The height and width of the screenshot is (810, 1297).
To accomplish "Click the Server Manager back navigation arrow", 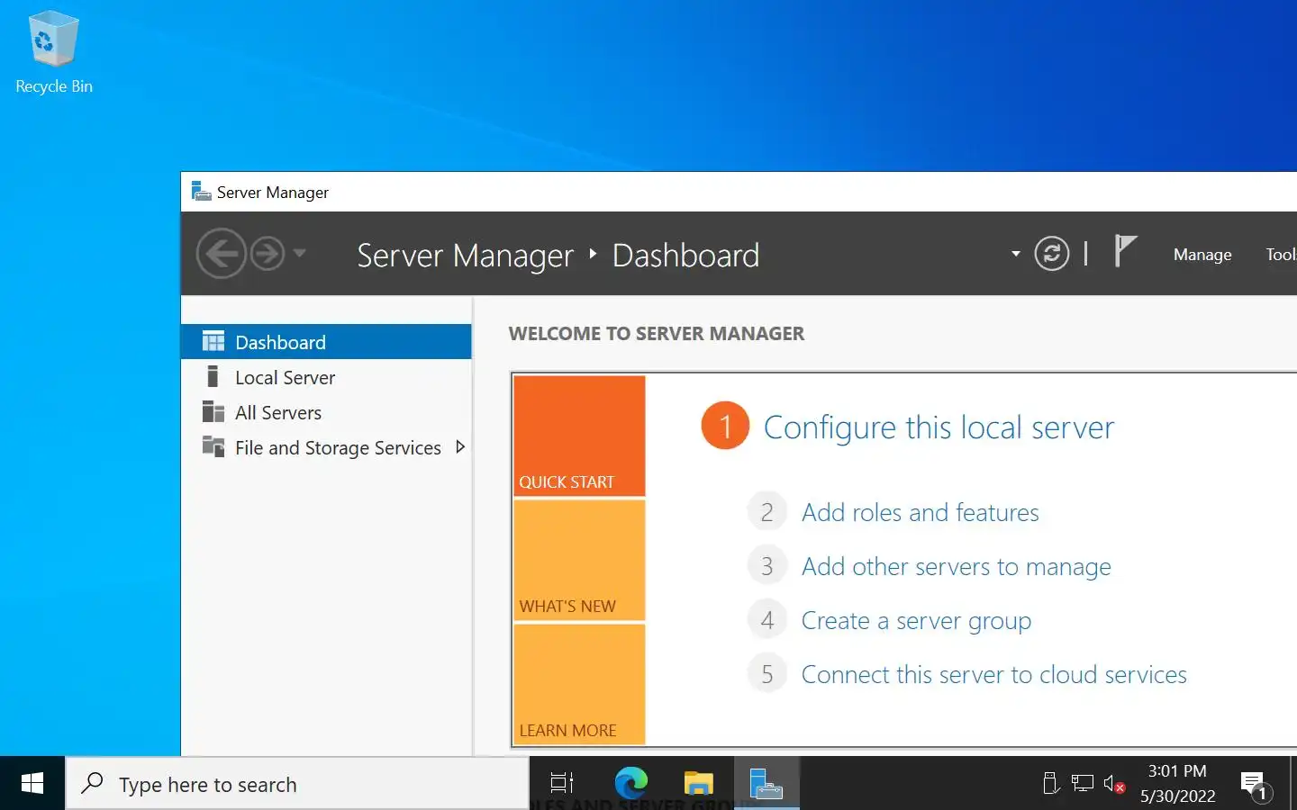I will click(221, 254).
